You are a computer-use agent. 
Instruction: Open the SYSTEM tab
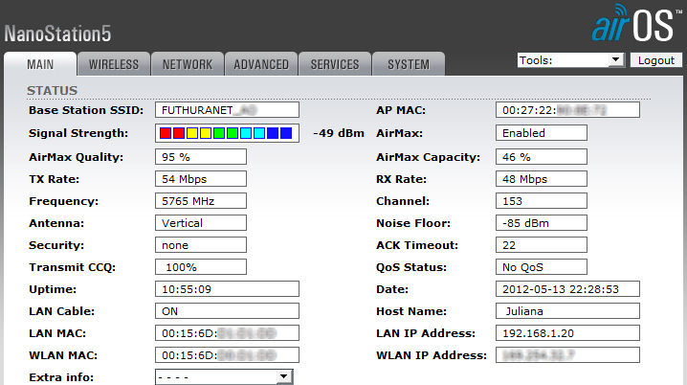pyautogui.click(x=409, y=64)
